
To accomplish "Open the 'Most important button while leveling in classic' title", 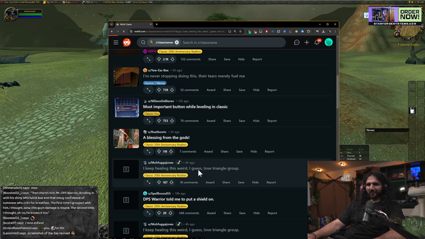I will [185, 107].
